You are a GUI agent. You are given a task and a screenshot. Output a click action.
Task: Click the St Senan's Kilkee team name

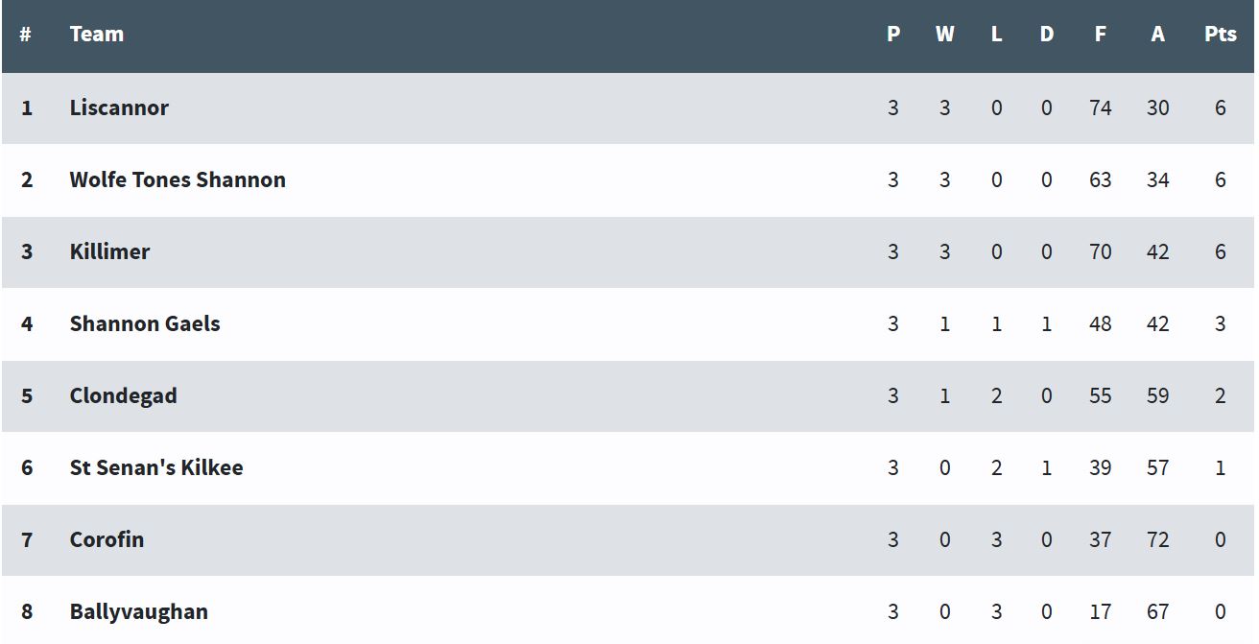pyautogui.click(x=156, y=467)
